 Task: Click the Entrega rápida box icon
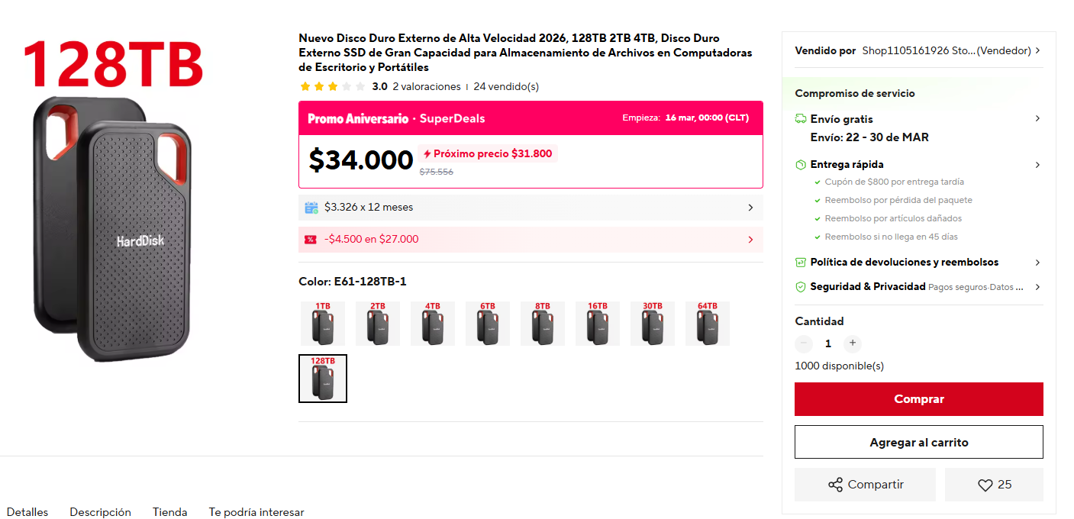pos(801,165)
